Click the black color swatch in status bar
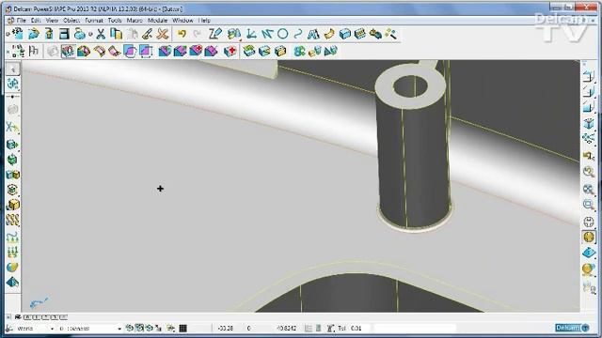This screenshot has height=338, width=602. click(x=183, y=328)
